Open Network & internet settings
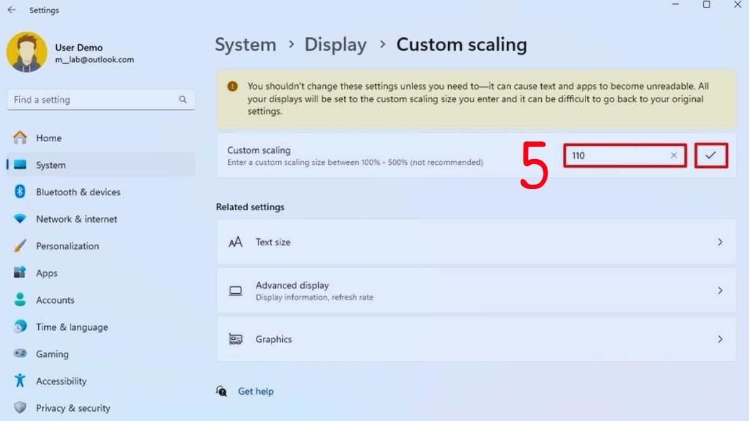The height and width of the screenshot is (421, 749). pyautogui.click(x=76, y=219)
